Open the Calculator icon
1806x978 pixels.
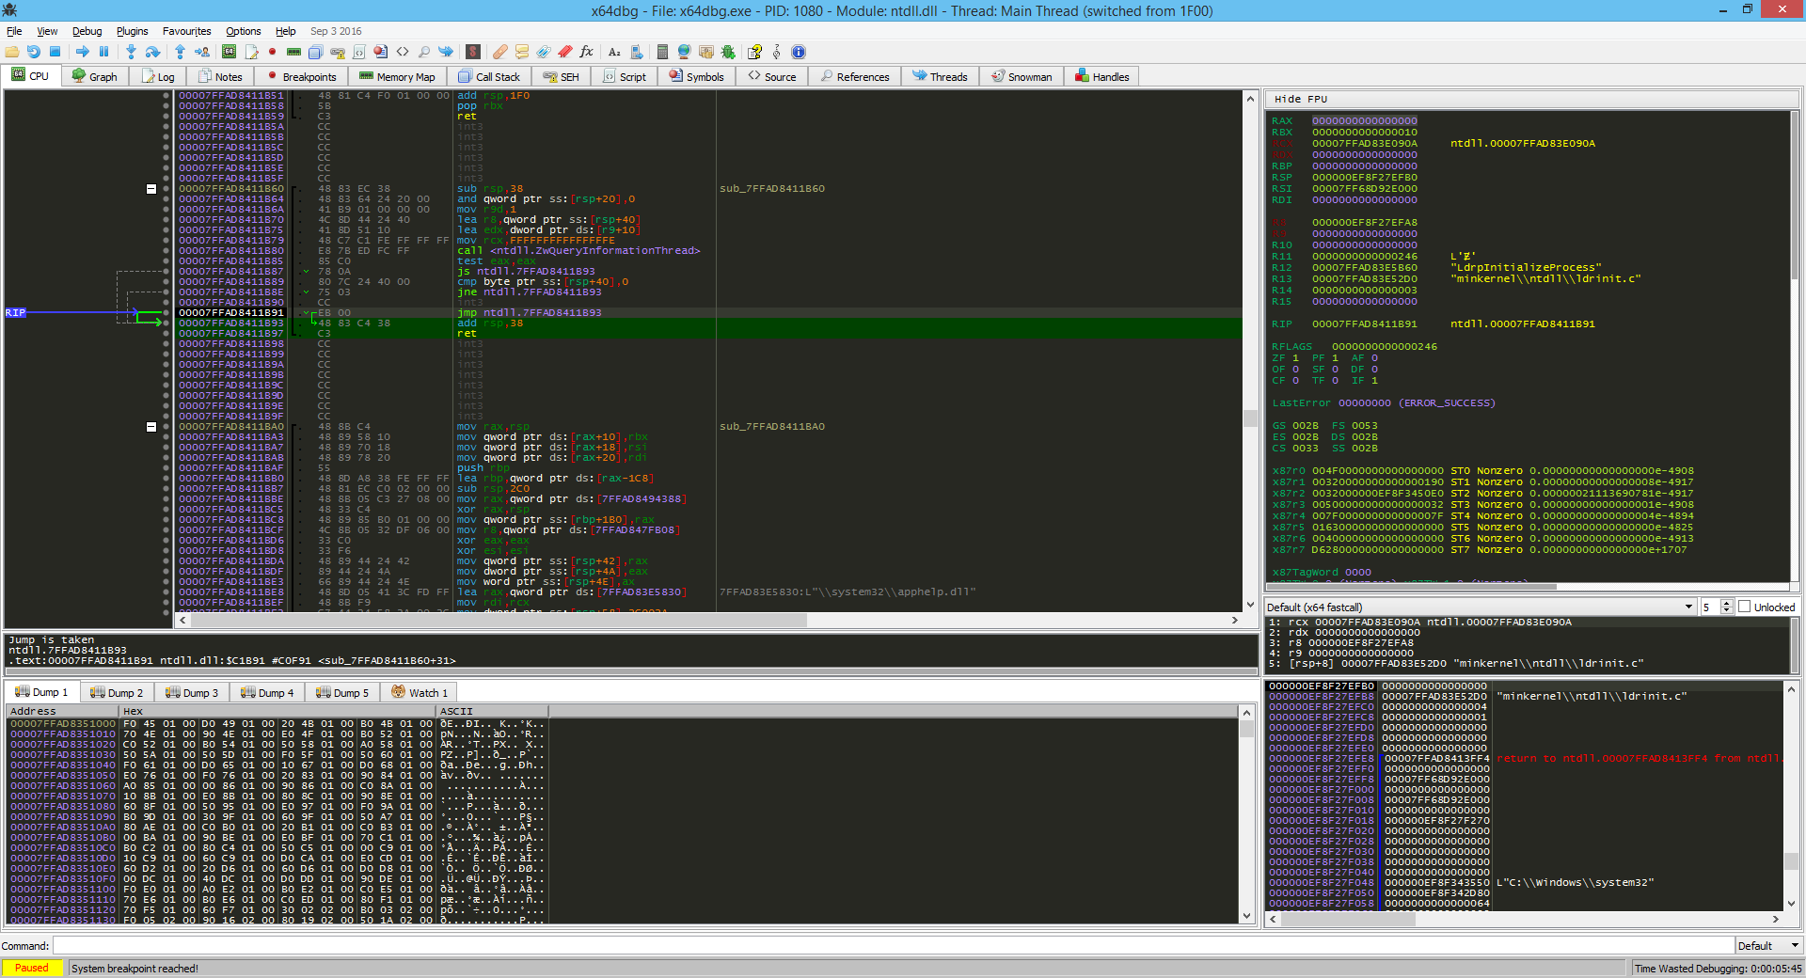pos(662,52)
